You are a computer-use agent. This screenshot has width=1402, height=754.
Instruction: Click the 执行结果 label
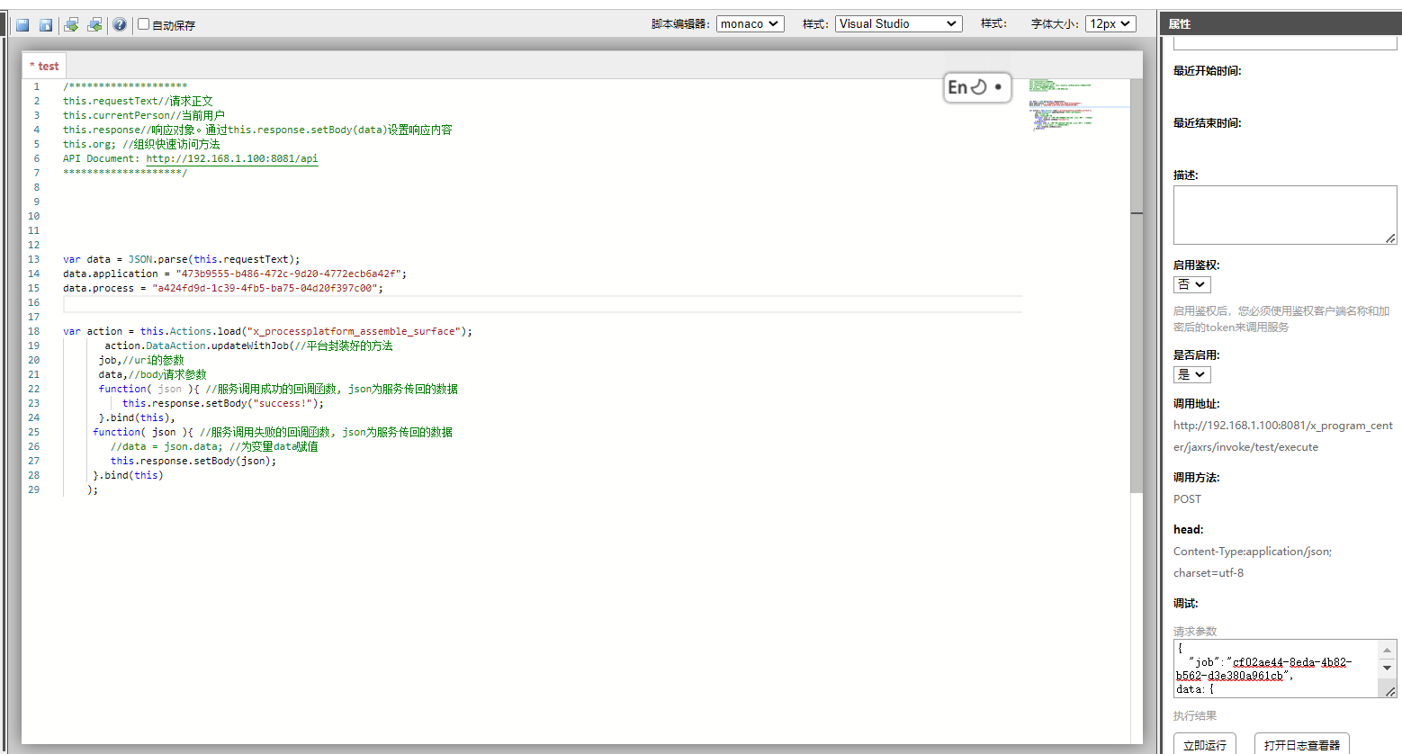pos(1195,716)
